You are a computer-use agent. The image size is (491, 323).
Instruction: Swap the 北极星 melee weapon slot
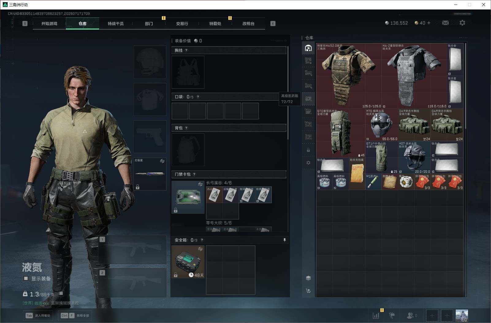(x=162, y=161)
